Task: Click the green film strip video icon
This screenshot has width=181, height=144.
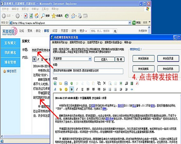Action: tap(132, 83)
